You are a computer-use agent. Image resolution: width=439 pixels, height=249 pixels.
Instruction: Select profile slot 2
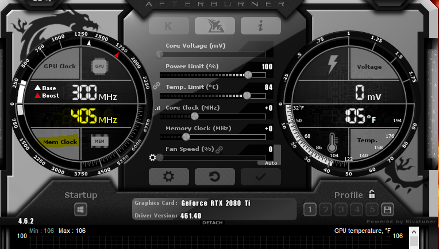point(326,209)
